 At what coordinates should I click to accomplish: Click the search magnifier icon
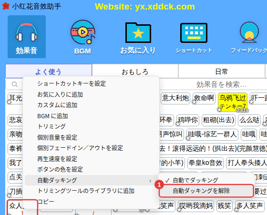click(x=15, y=84)
